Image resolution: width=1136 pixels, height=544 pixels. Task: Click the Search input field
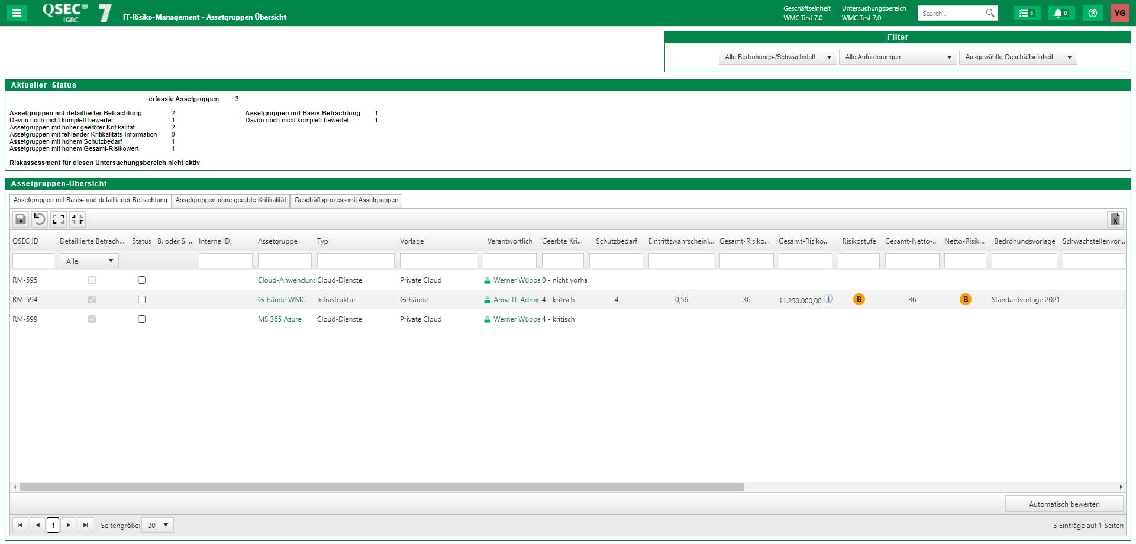953,13
